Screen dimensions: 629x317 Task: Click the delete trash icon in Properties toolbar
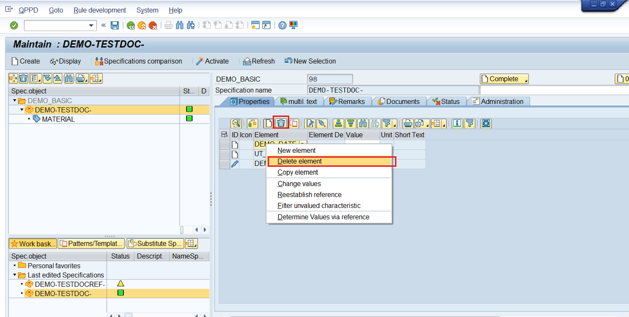(x=281, y=123)
